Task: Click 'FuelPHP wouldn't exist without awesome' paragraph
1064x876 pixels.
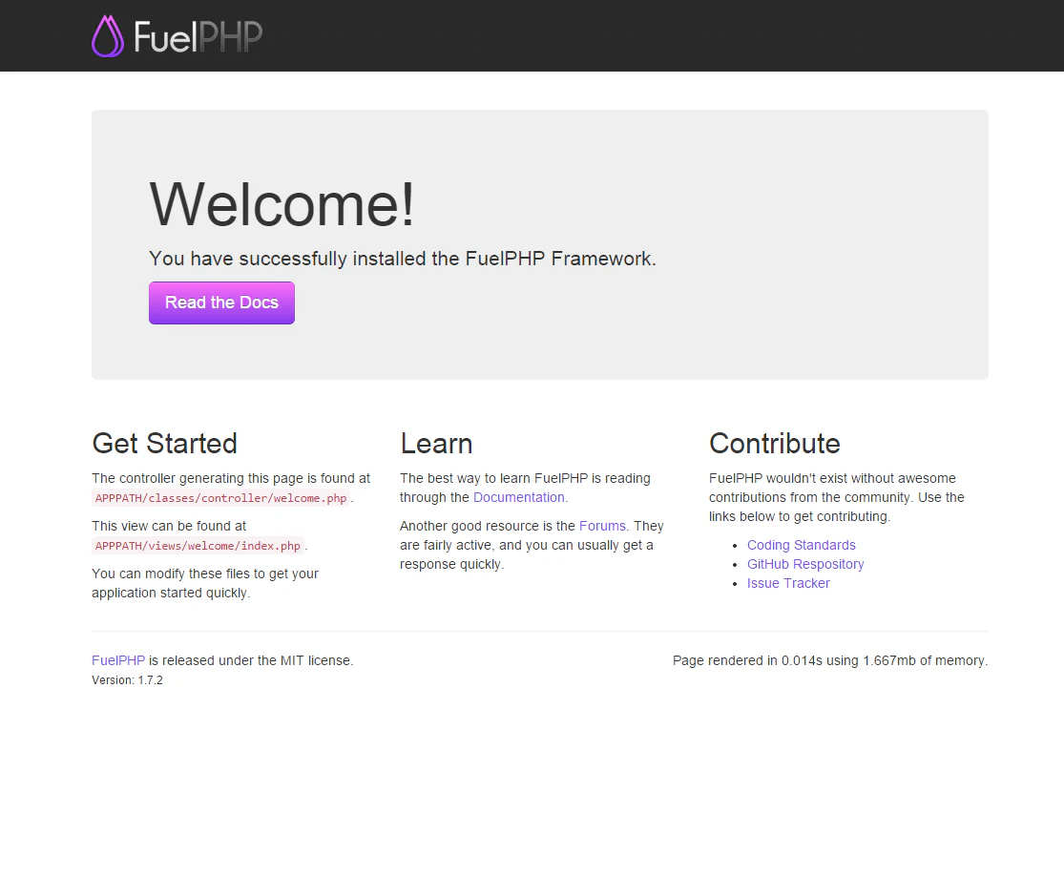Action: [837, 497]
